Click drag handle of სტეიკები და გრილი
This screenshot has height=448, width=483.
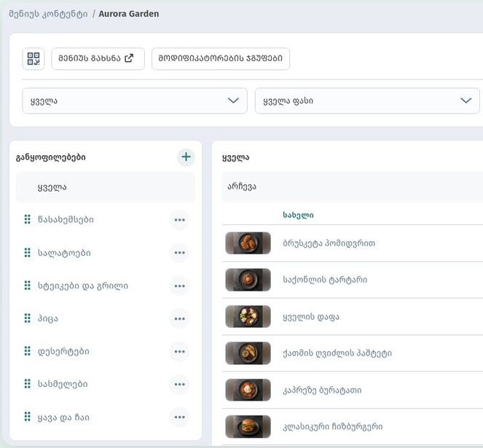pos(28,286)
